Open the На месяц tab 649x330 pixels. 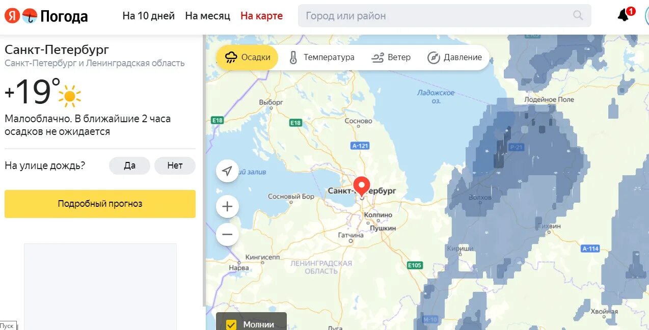coord(208,16)
